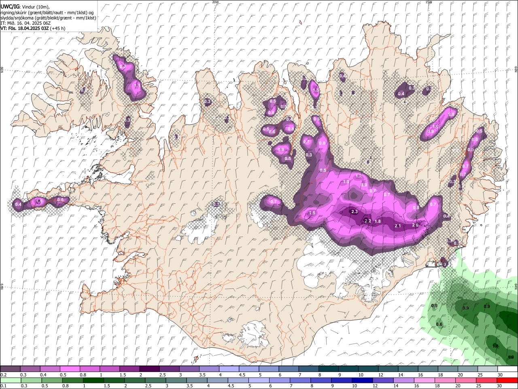Pick the snow legend swatch labeled 12
The width and height of the screenshot is (518, 389).
point(388,369)
